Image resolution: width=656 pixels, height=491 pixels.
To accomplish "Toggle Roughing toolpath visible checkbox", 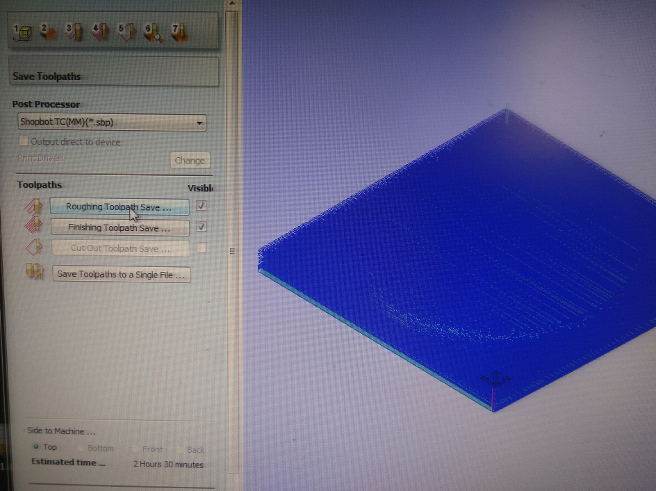I will pos(202,206).
